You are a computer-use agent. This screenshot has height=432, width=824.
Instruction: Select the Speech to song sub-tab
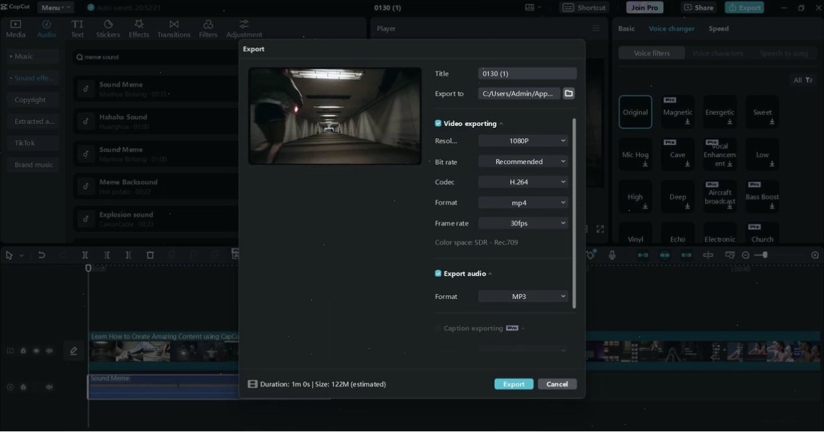pos(783,53)
